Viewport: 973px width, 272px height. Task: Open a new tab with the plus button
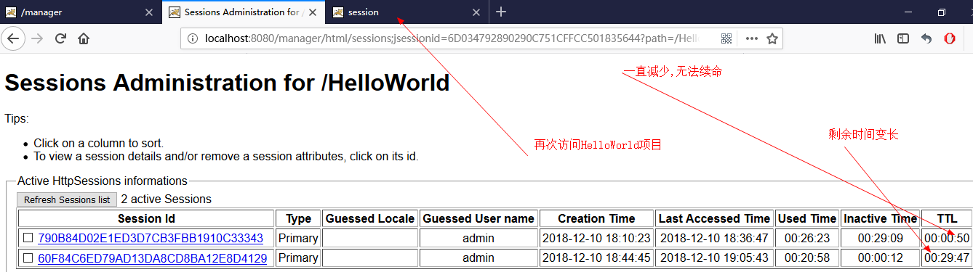click(501, 12)
